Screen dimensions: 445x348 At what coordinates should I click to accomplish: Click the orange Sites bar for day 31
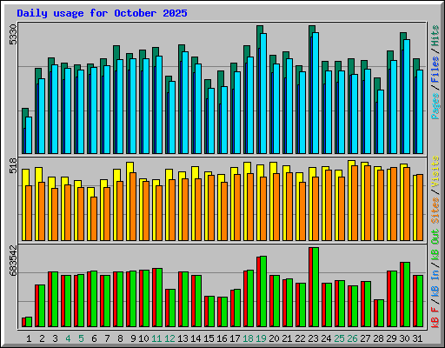(x=420, y=208)
